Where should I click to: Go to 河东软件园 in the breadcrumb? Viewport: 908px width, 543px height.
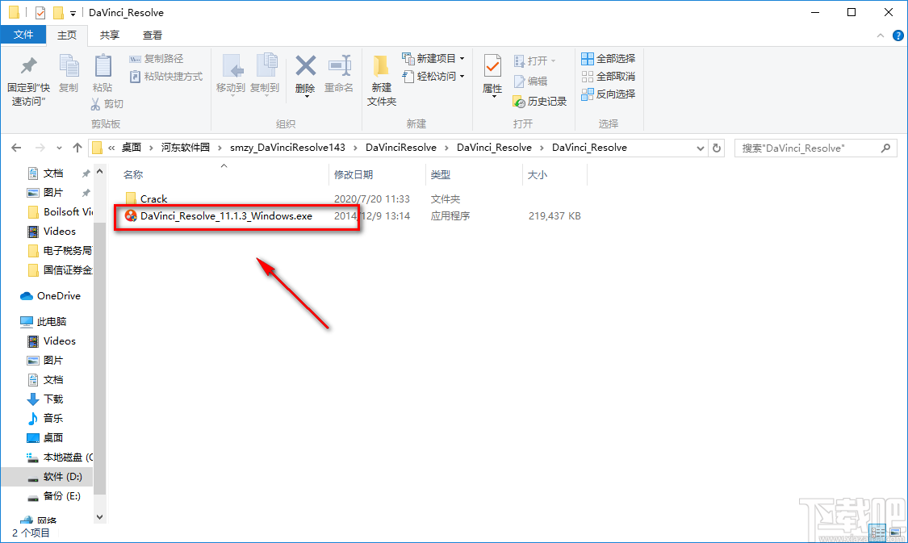point(186,148)
